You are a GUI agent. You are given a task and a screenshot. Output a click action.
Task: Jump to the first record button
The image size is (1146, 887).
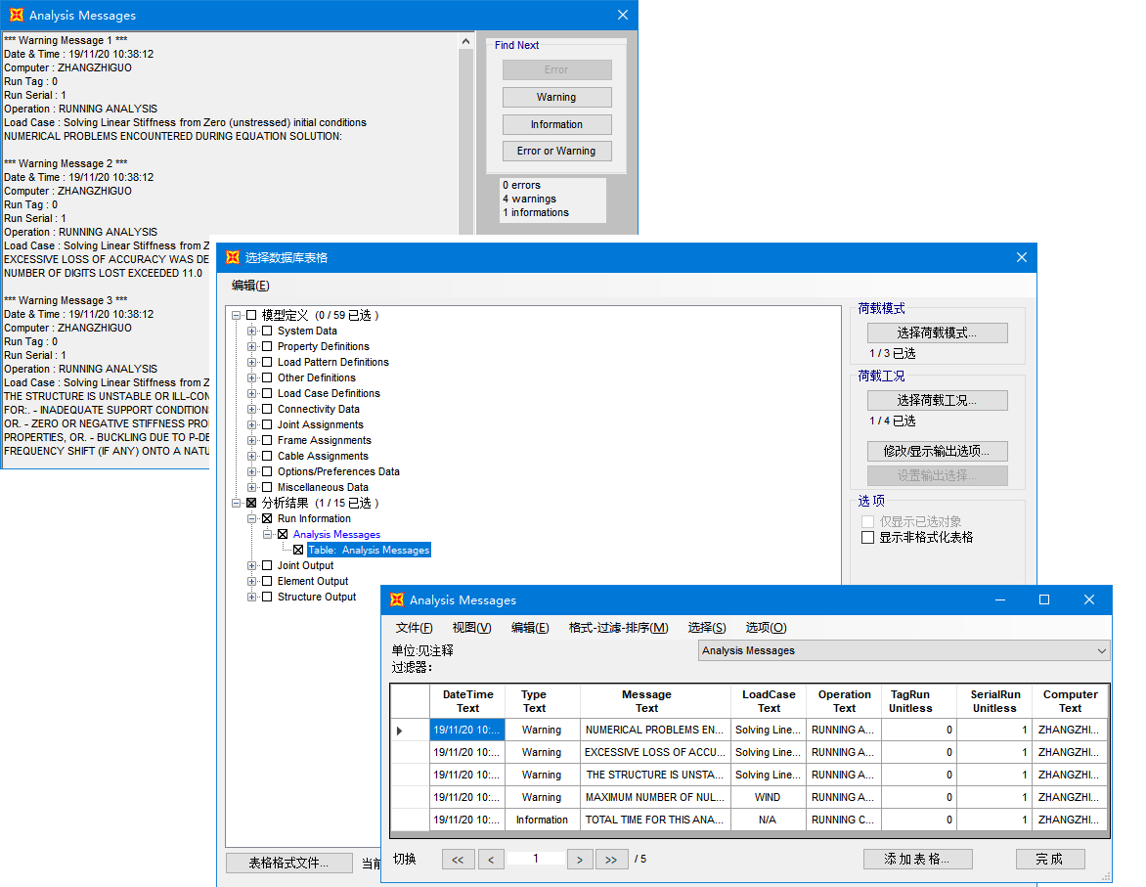(x=457, y=860)
